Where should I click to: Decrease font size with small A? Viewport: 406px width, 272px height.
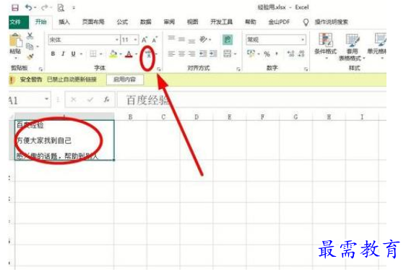pyautogui.click(x=155, y=40)
